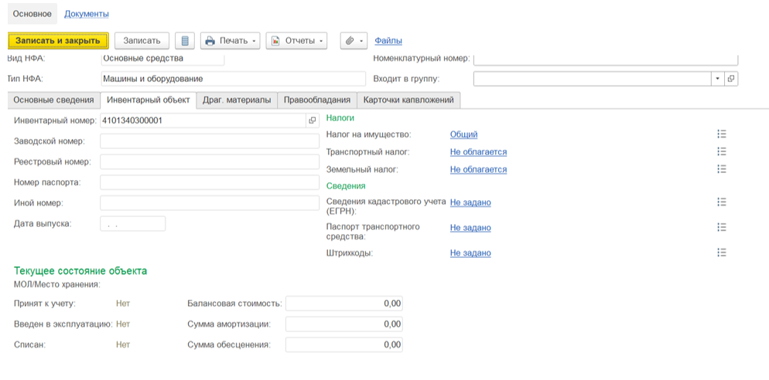Open the Документы section link
769x380 pixels.
tap(87, 14)
